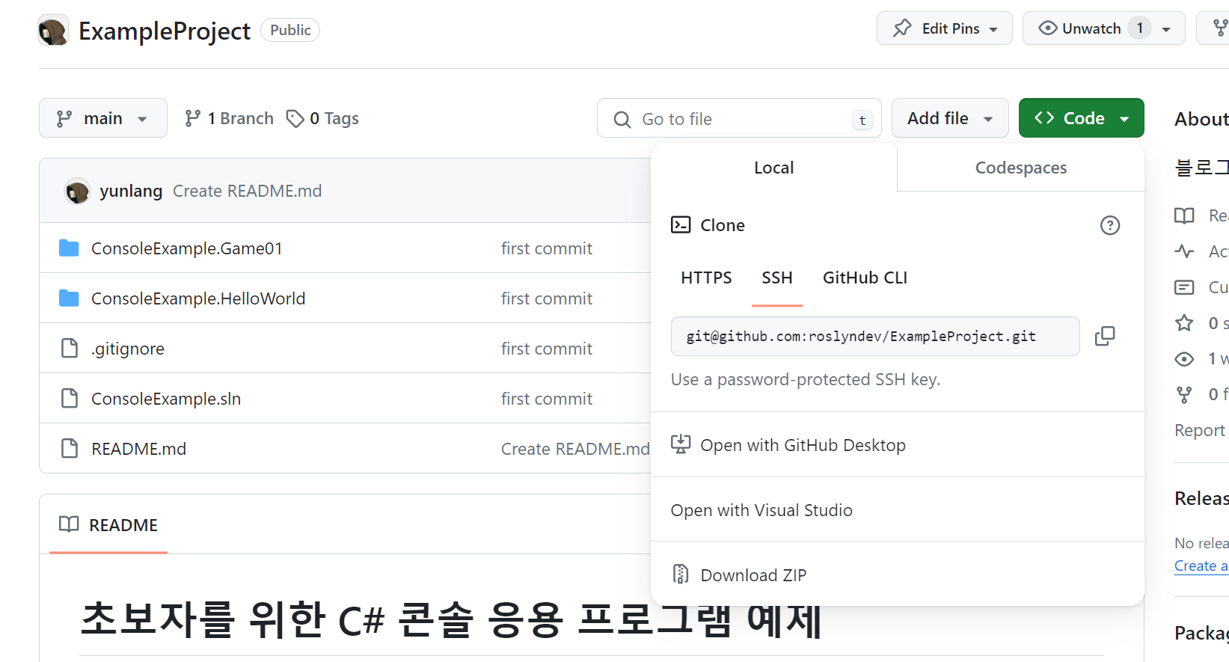Open first commit message for ConsoleExample.sln
This screenshot has height=662, width=1229.
[x=547, y=399]
